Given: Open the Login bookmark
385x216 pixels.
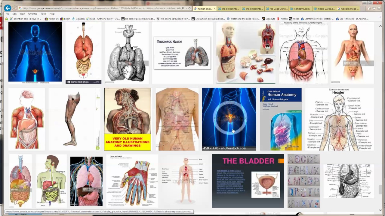Looking at the screenshot, I should coord(65,19).
